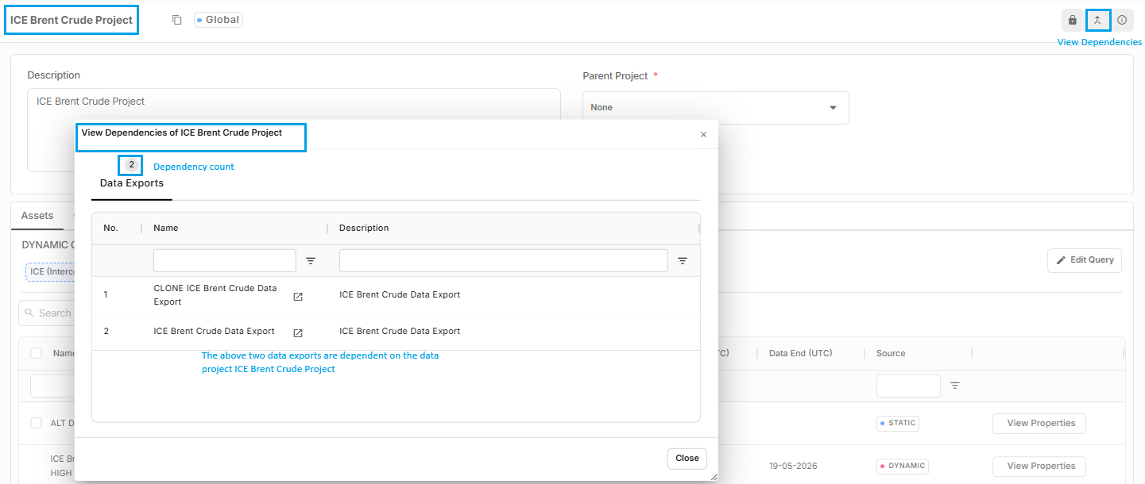Click the Global tag chip
1145x484 pixels.
point(219,20)
